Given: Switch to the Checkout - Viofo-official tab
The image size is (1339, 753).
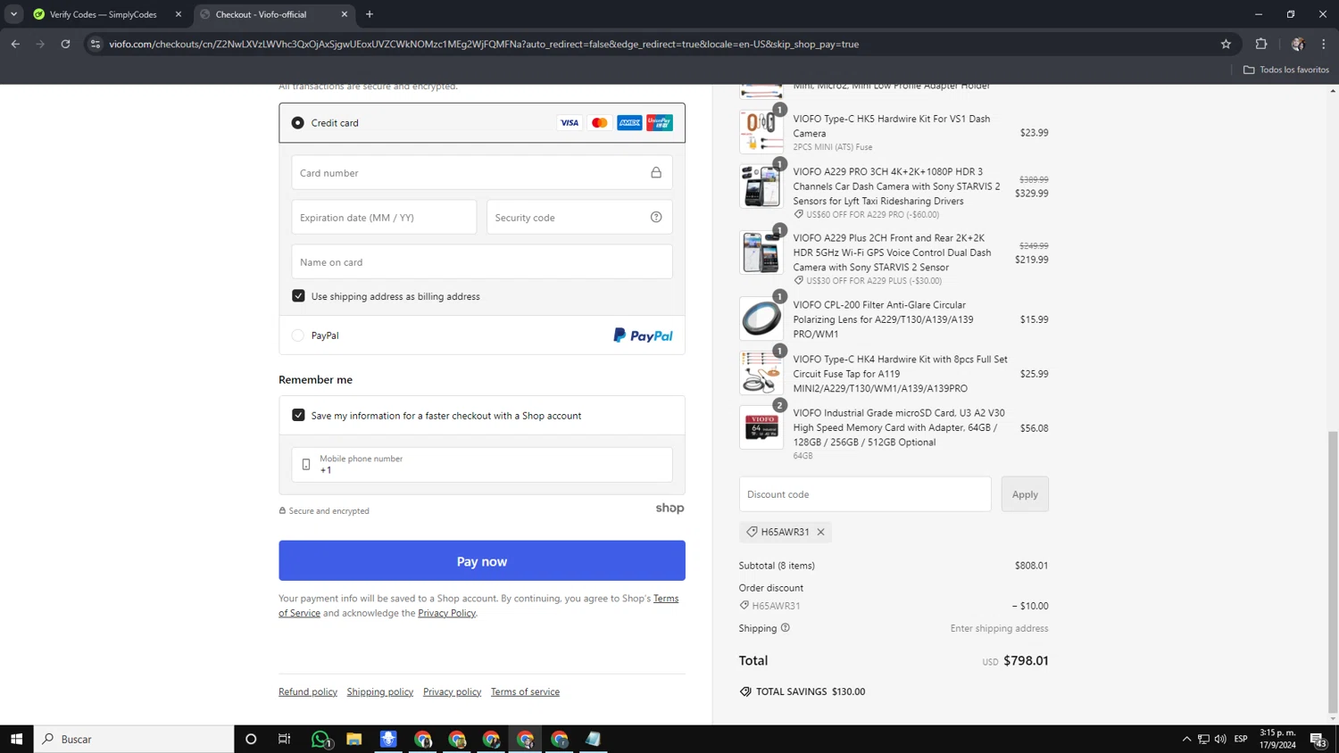Looking at the screenshot, I should click(261, 14).
